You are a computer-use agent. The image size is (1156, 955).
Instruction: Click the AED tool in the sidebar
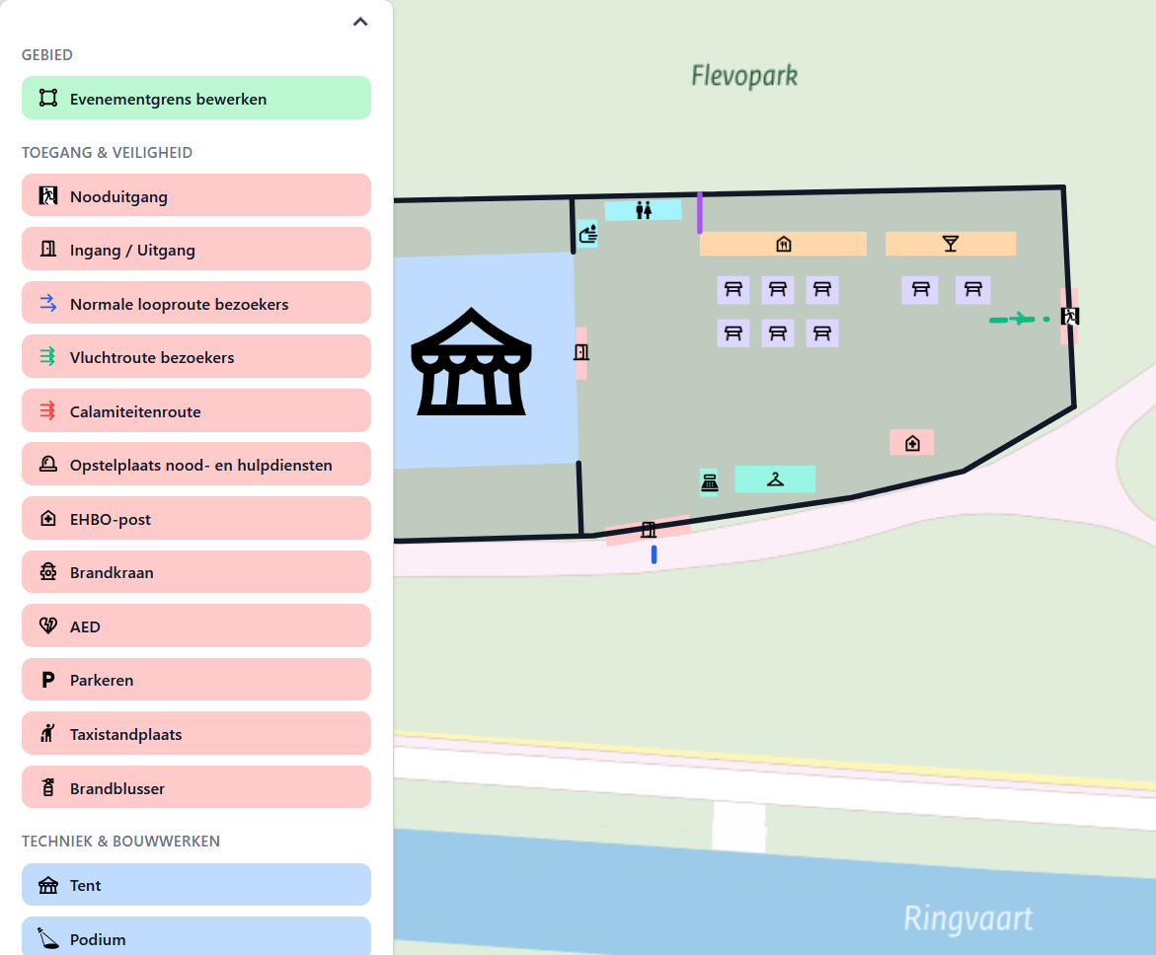click(x=195, y=625)
